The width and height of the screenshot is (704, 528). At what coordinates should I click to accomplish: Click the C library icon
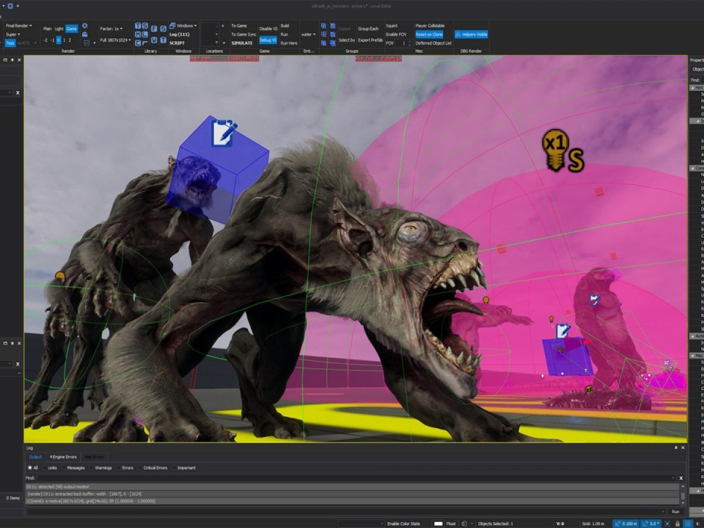tap(138, 43)
